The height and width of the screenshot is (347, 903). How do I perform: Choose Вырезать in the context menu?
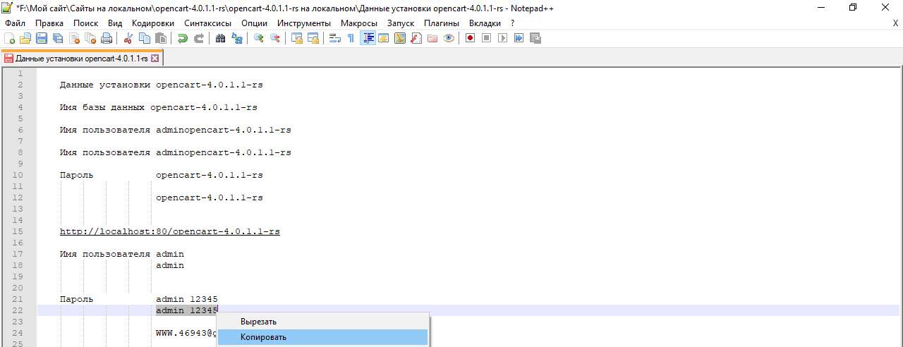tap(258, 322)
